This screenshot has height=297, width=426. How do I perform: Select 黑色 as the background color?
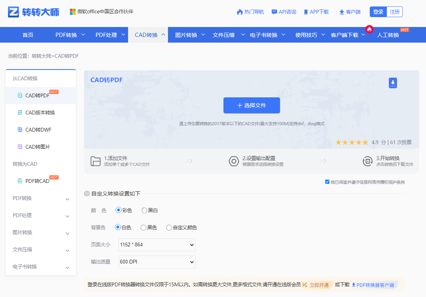143,227
